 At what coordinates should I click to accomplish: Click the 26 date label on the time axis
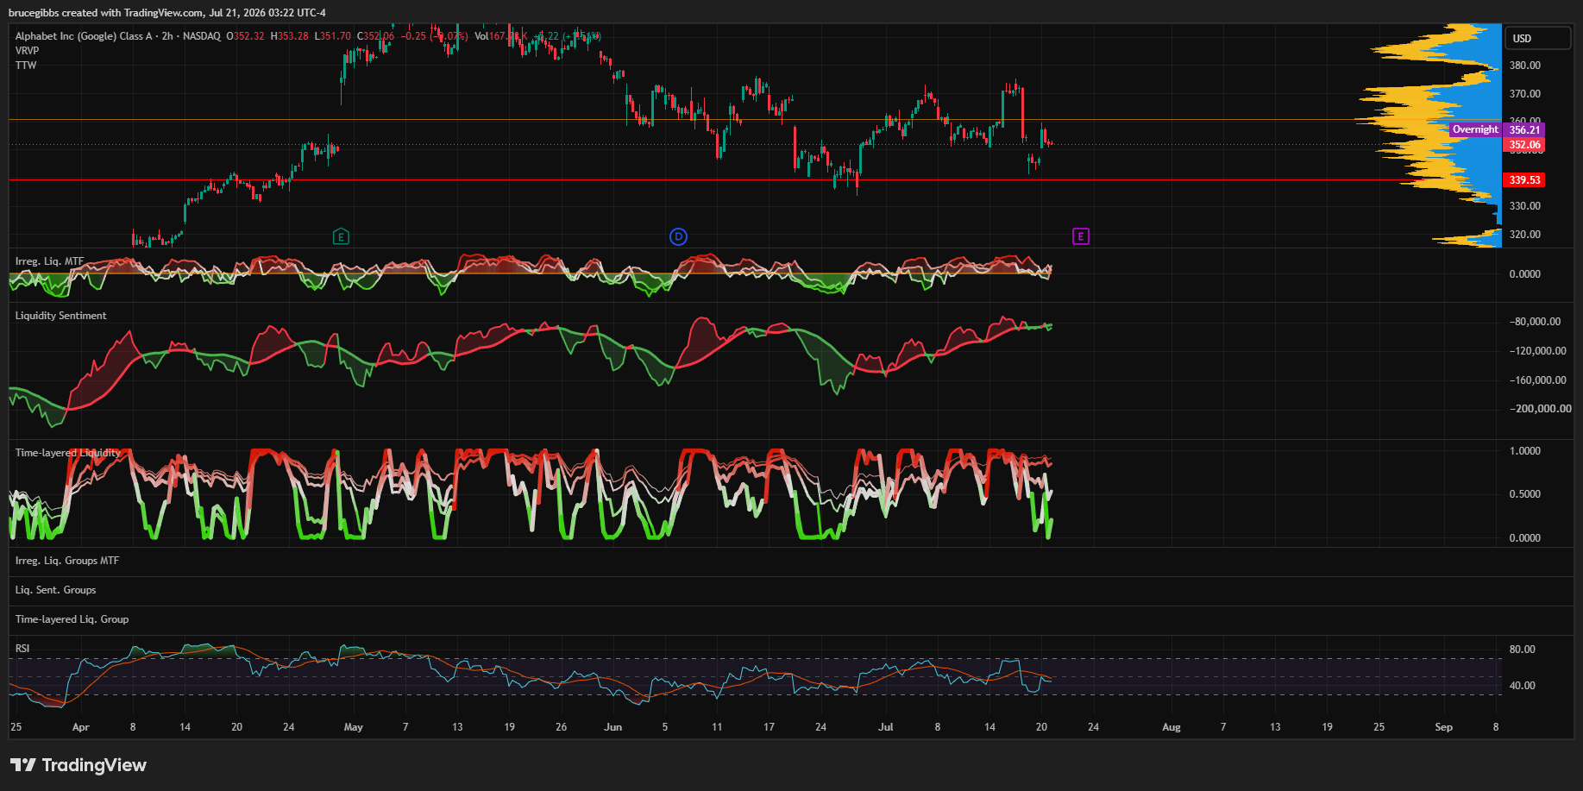point(562,727)
